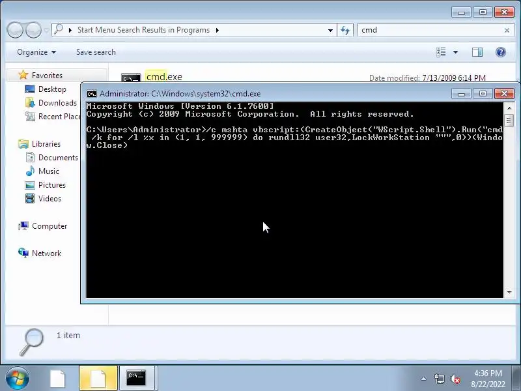
Task: Click the network tray icon
Action: point(439,379)
